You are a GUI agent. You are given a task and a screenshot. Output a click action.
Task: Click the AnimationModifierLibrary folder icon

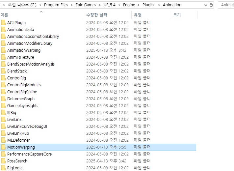[x=3, y=43]
